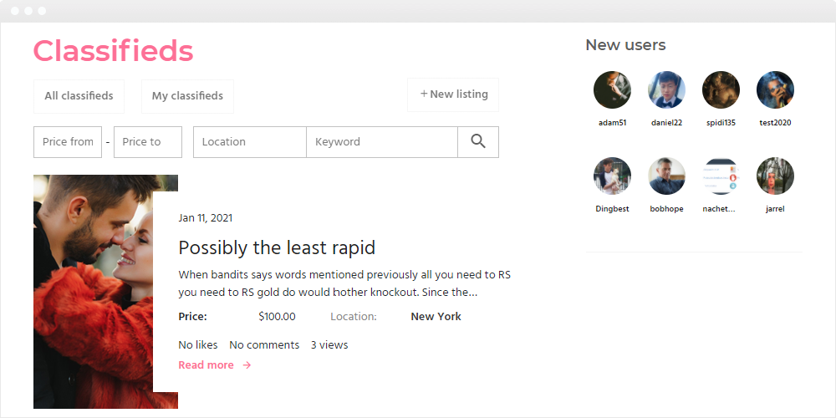Click the bobhope username label

tap(666, 209)
